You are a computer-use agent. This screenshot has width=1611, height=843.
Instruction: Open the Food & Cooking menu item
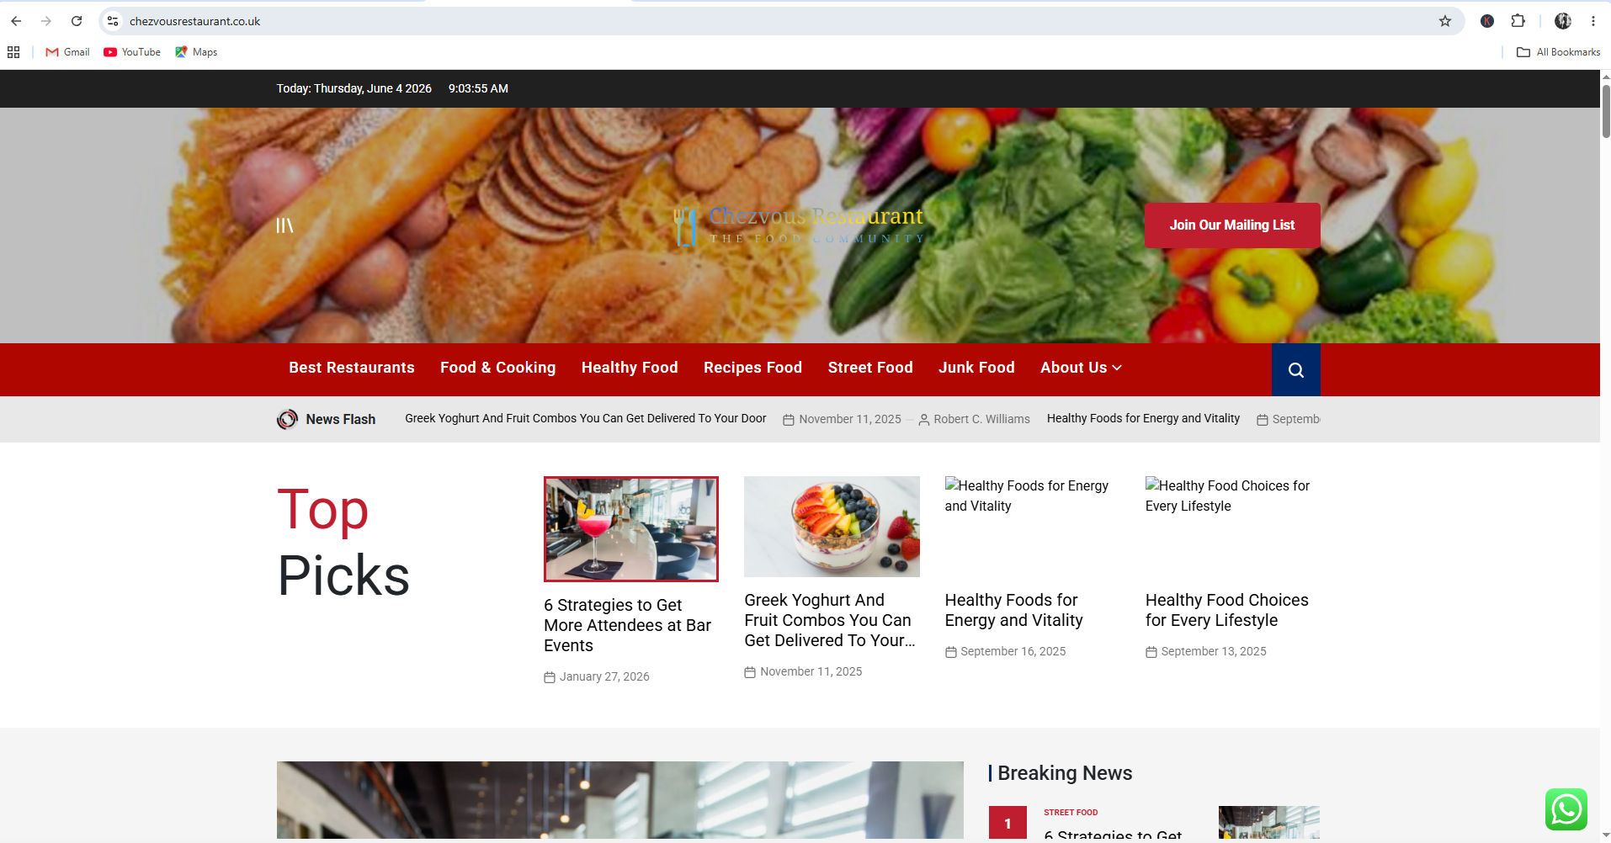(x=497, y=368)
